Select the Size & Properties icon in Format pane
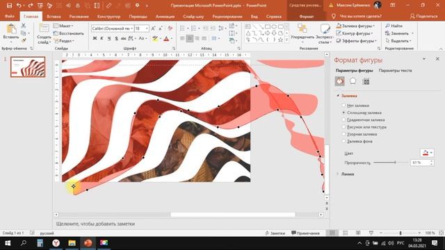445x250 pixels. pyautogui.click(x=366, y=82)
